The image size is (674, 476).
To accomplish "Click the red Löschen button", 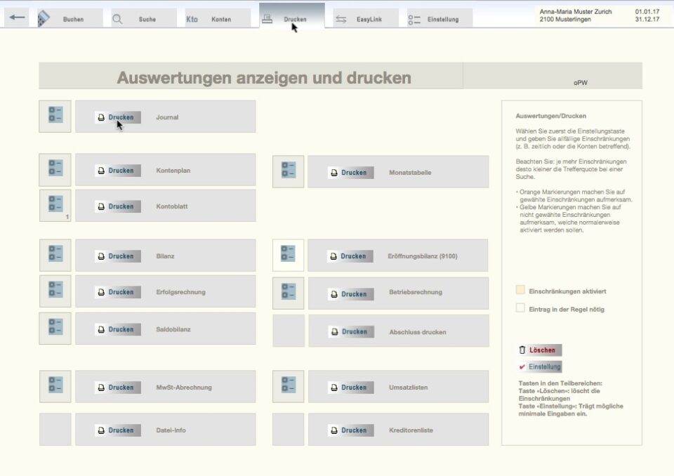I will click(539, 350).
